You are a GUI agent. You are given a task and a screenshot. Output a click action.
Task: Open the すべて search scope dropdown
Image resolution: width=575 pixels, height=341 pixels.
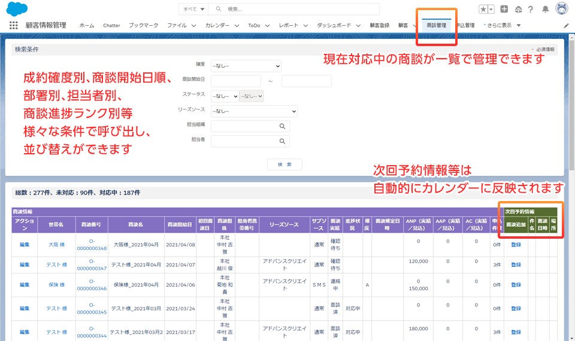[194, 10]
